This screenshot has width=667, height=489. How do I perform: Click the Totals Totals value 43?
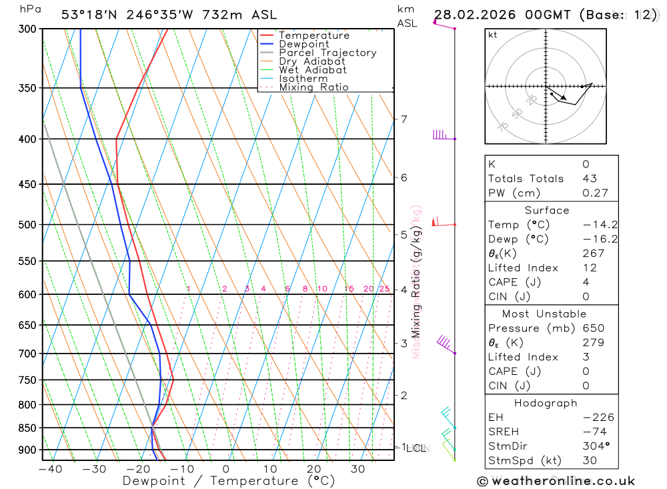coord(590,179)
